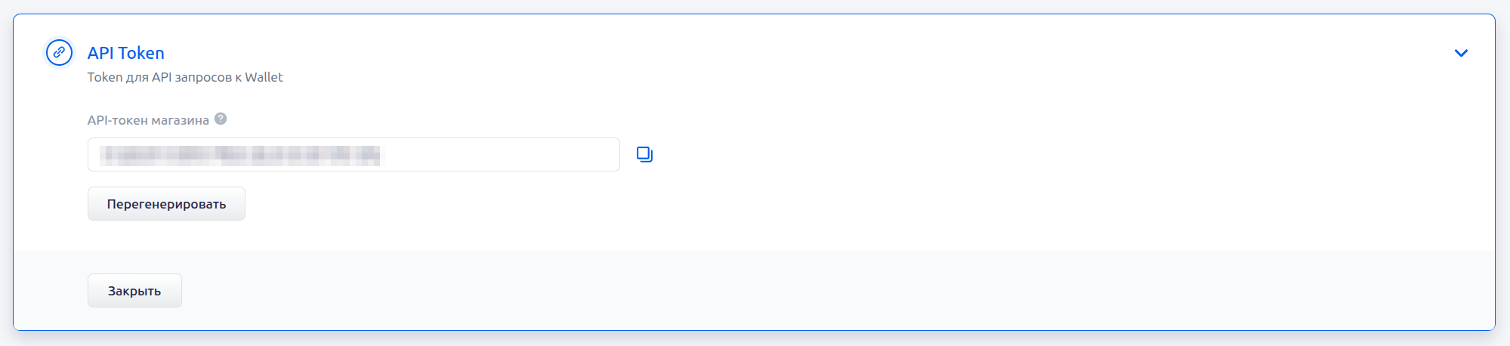Viewport: 1510px width, 346px height.
Task: Click the chain-link badge in the card header
Action: (x=59, y=53)
